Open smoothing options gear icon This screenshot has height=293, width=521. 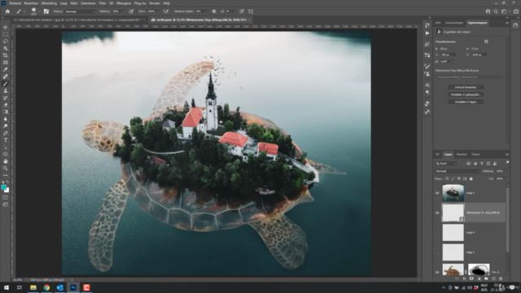point(214,11)
